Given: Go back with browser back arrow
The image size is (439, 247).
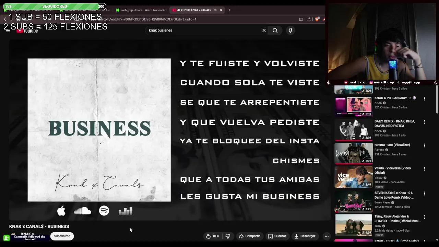Looking at the screenshot, I should pos(5,19).
